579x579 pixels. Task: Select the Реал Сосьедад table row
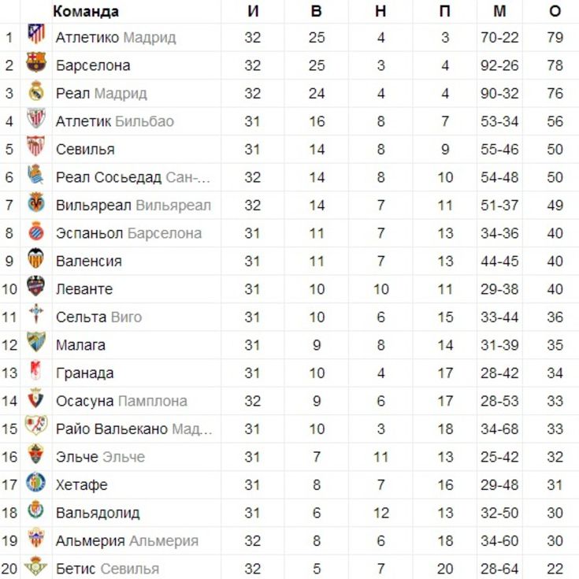pyautogui.click(x=290, y=177)
